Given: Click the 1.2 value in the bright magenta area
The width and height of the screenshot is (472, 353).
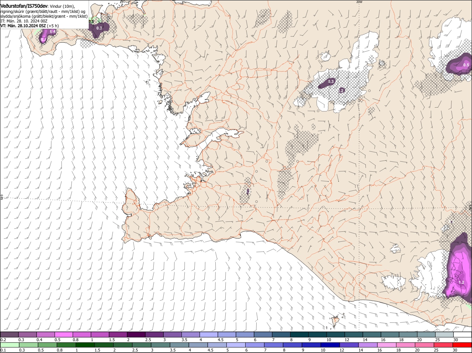Looking at the screenshot, I should click(x=461, y=282).
